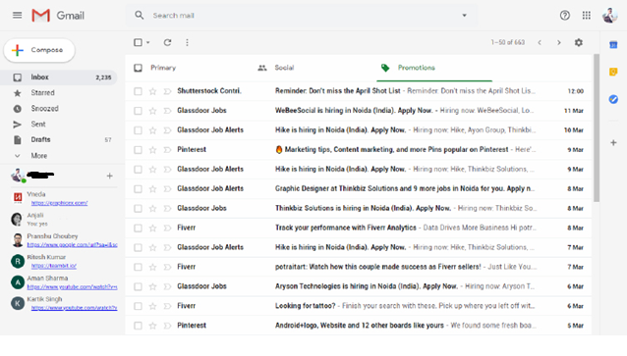Open Starred folder star icon
The width and height of the screenshot is (627, 356).
17,93
